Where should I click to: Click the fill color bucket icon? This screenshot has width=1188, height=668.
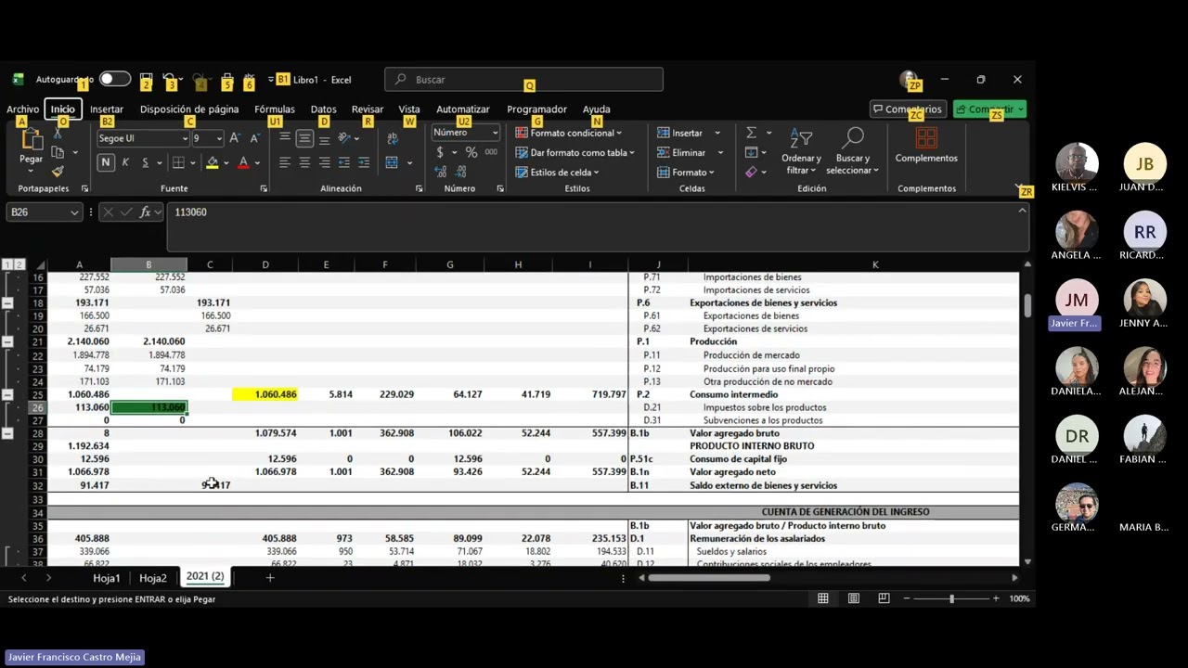click(213, 162)
